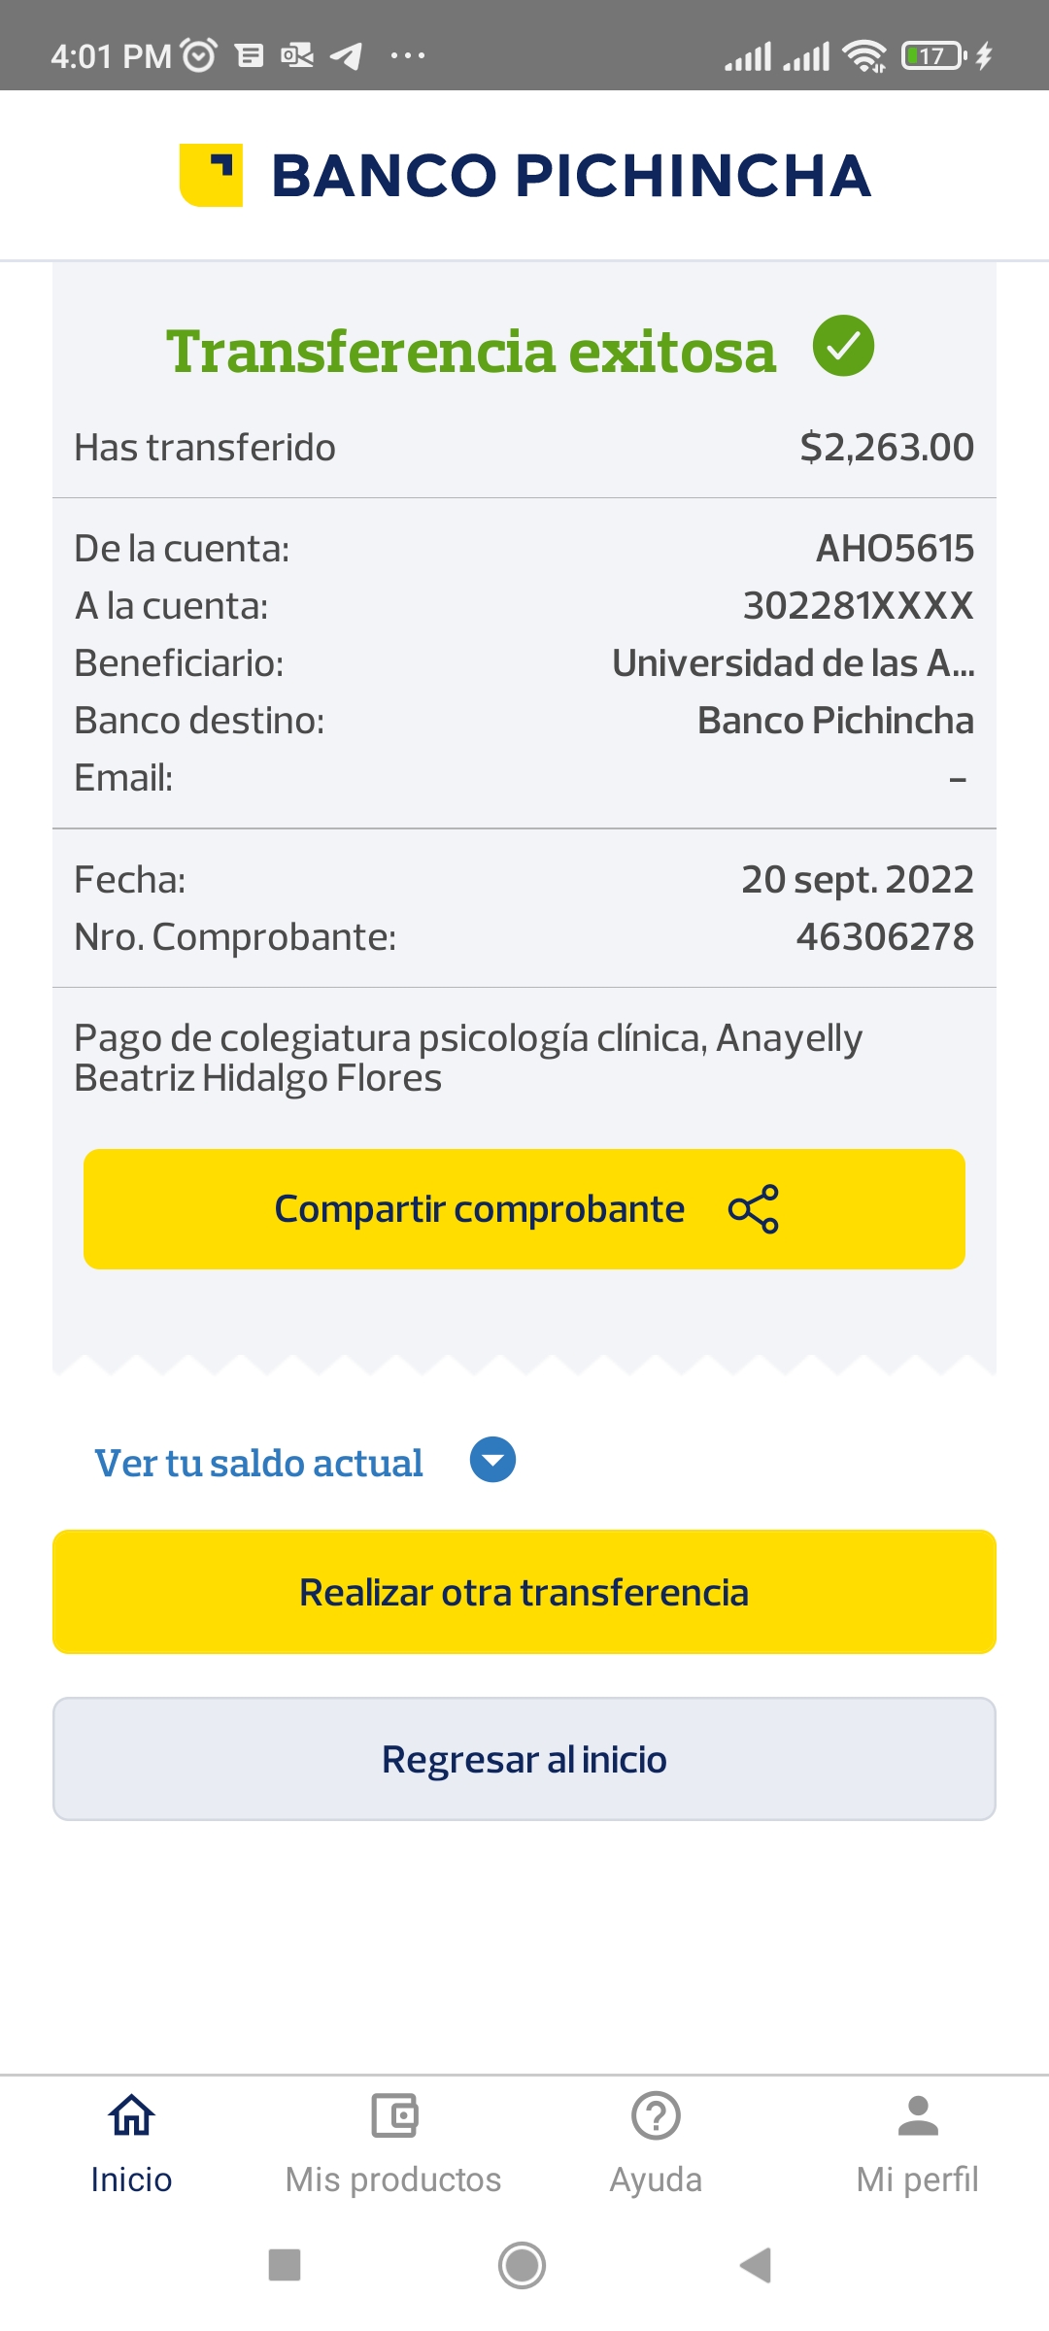Tap the Android recent apps square
This screenshot has width=1049, height=2331.
[285, 2265]
